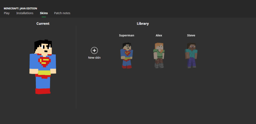The width and height of the screenshot is (256, 124).
Task: Click the plus icon to add a skin
Action: 94,50
